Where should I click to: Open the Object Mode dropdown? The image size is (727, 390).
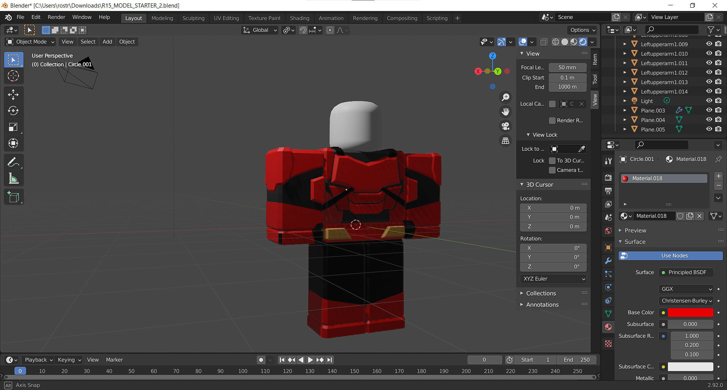click(31, 42)
